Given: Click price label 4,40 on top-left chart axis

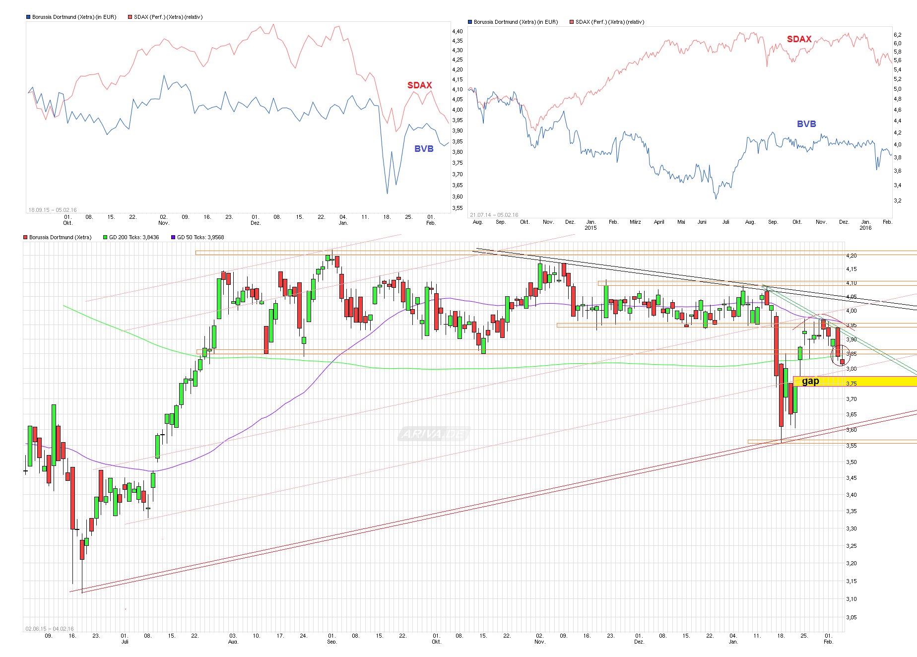Looking at the screenshot, I should tap(458, 31).
